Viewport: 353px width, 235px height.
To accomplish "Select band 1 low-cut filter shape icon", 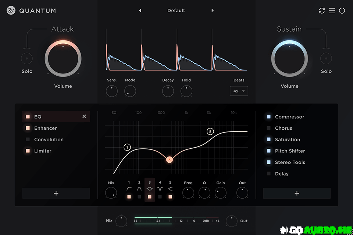I will click(129, 189).
